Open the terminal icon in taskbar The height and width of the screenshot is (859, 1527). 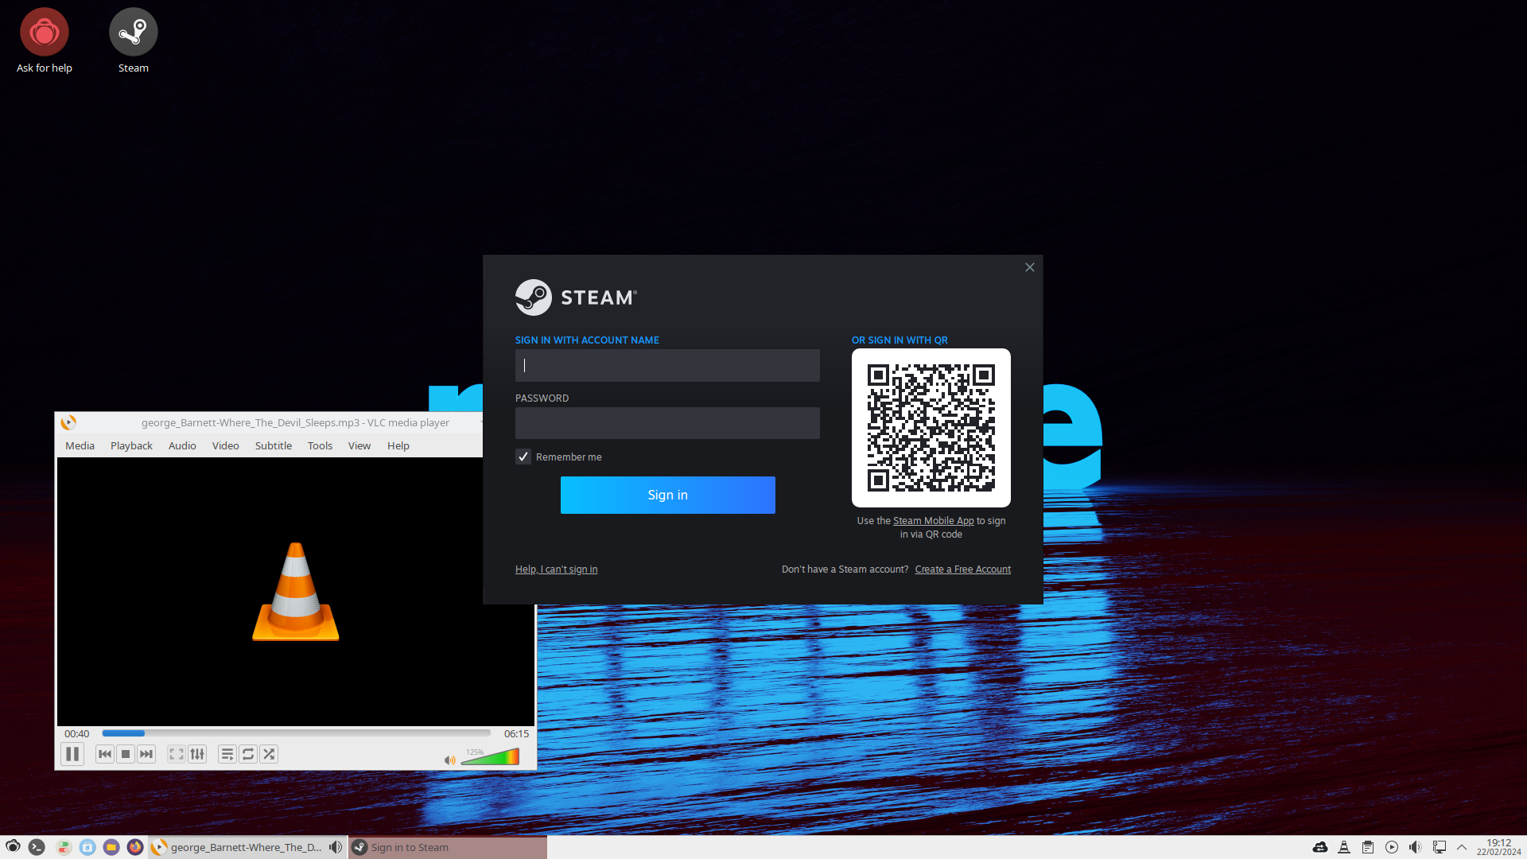tap(37, 847)
